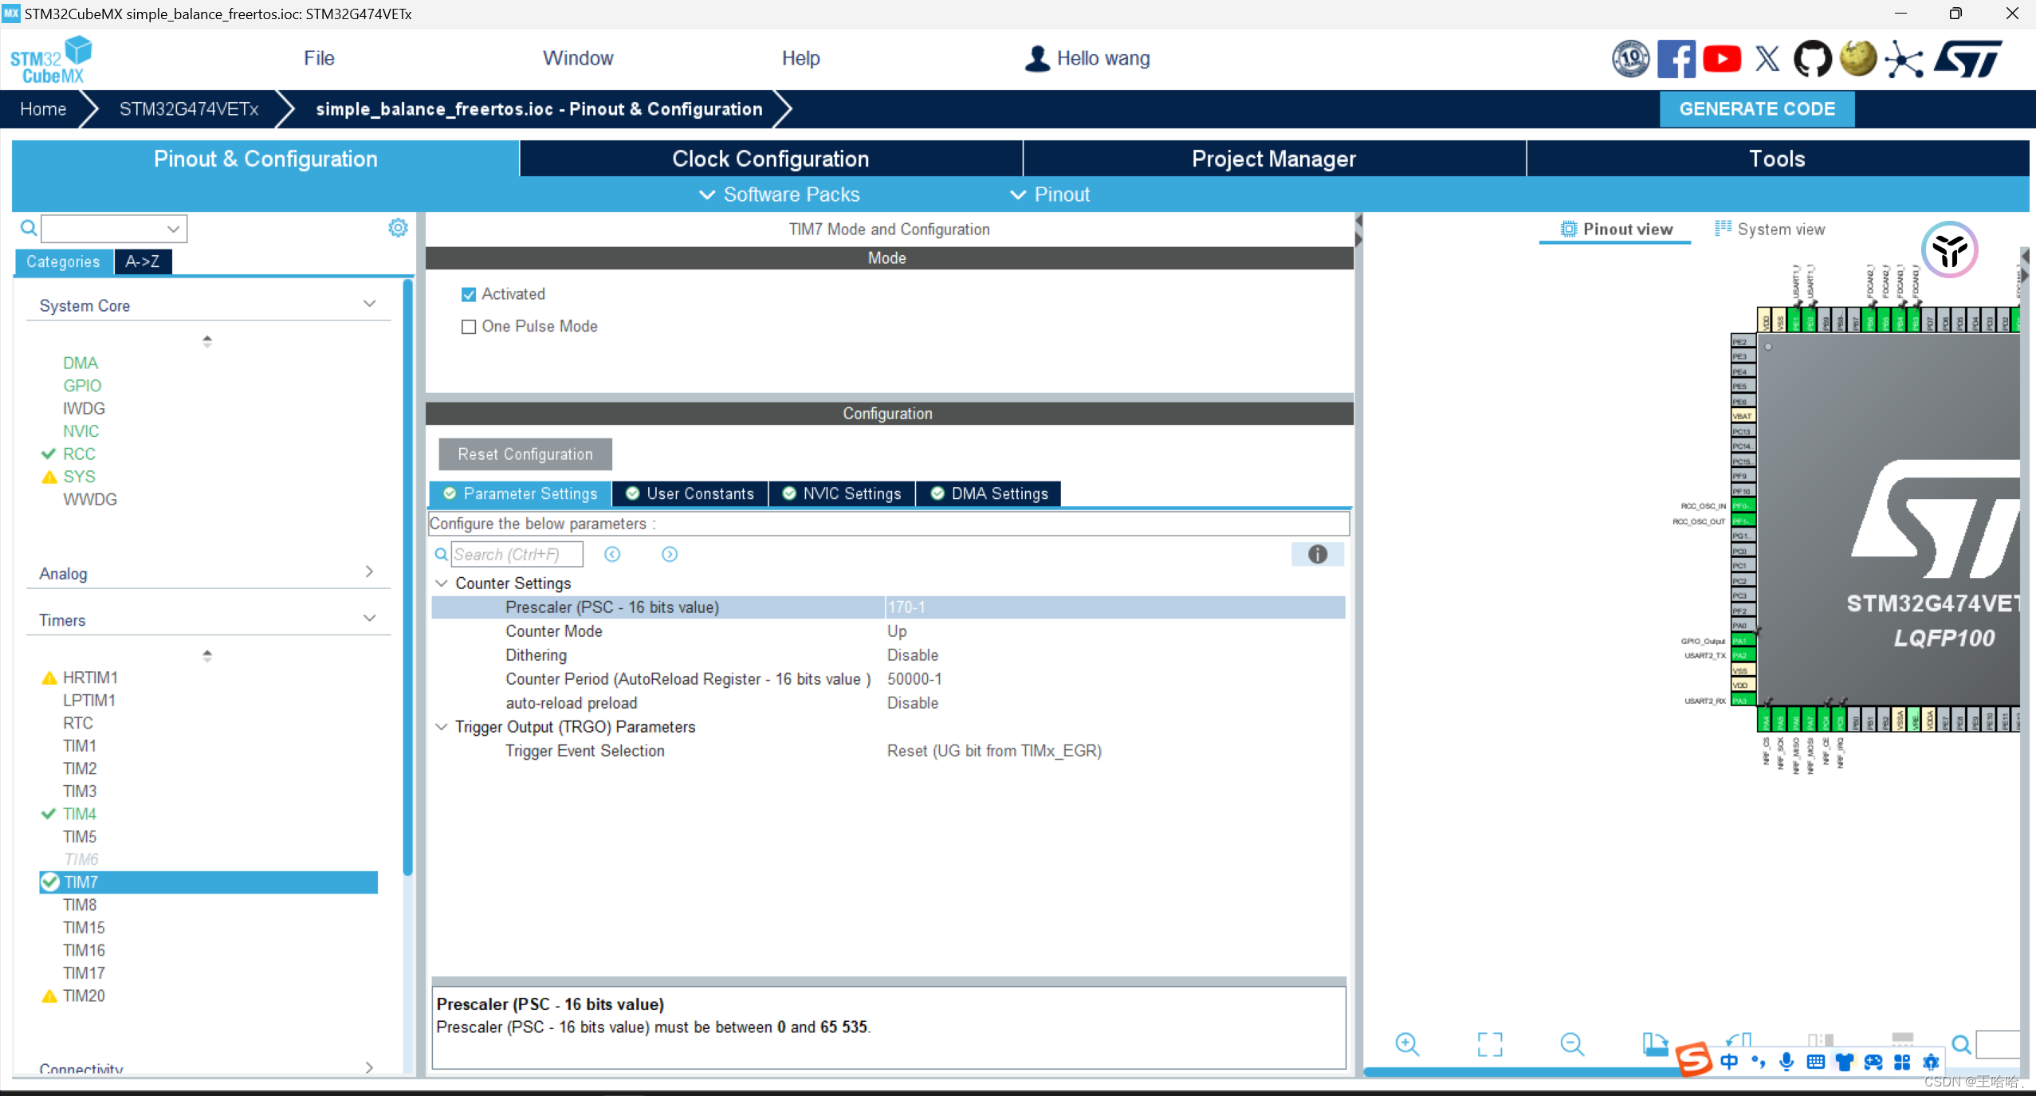This screenshot has height=1096, width=2036.
Task: Open the GitHub icon link
Action: [x=1812, y=59]
